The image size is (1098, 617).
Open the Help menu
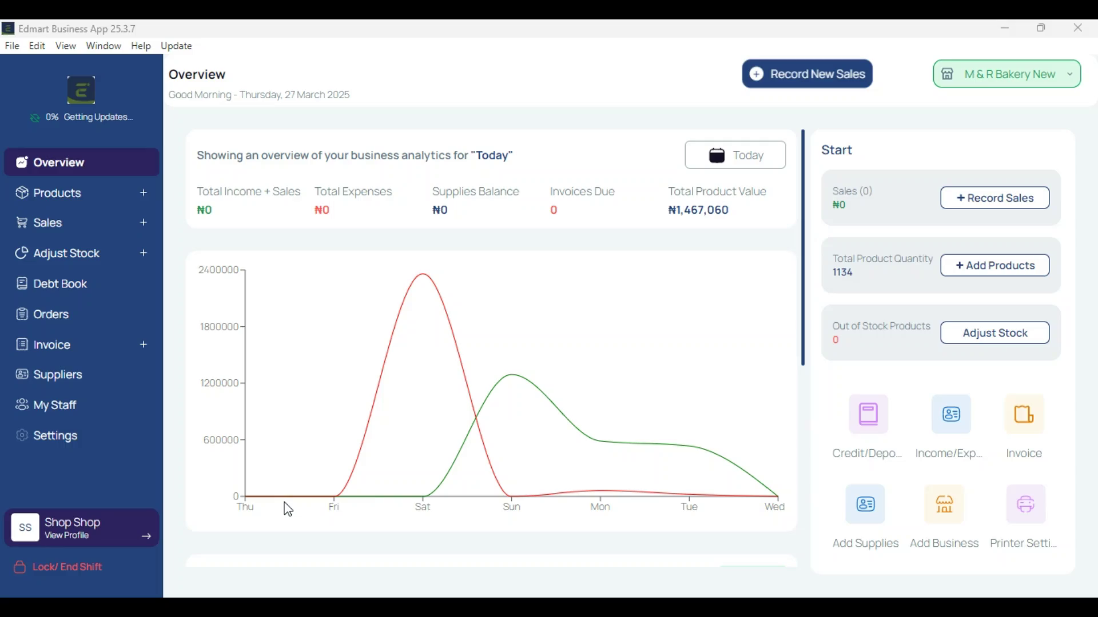(x=141, y=46)
